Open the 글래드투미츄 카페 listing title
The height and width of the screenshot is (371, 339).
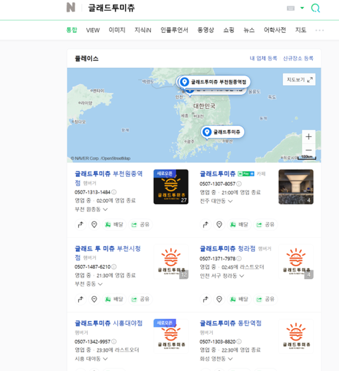[x=217, y=174]
